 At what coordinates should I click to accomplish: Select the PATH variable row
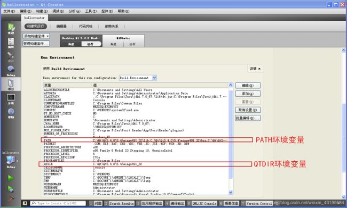[136, 140]
